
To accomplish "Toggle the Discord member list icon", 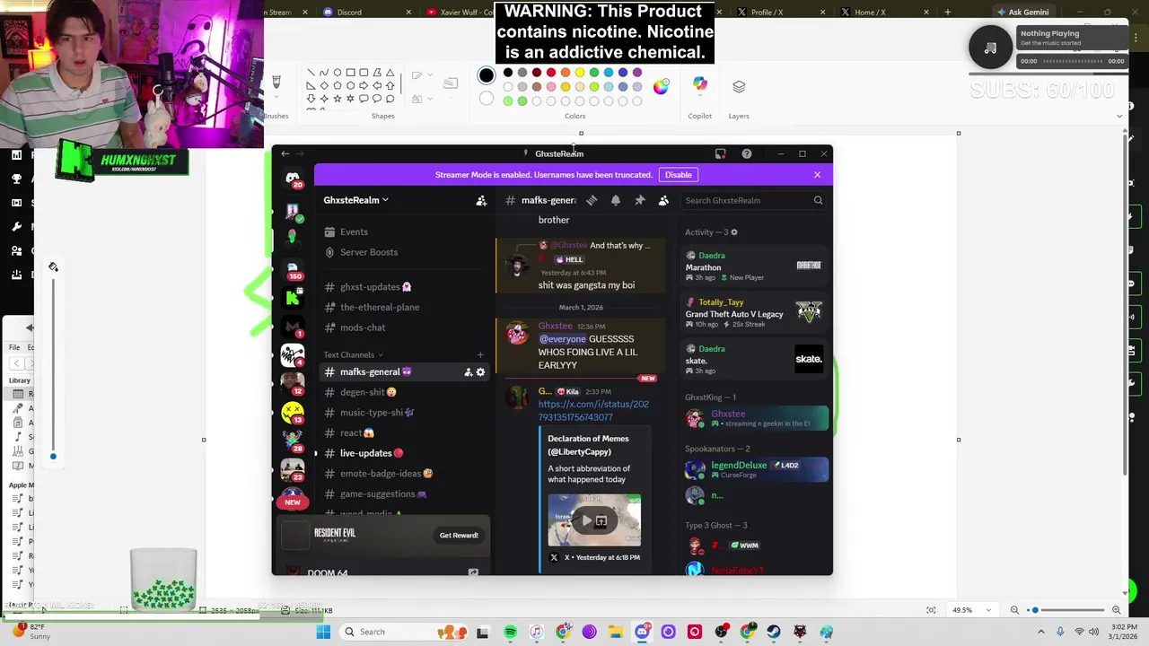I will [663, 200].
